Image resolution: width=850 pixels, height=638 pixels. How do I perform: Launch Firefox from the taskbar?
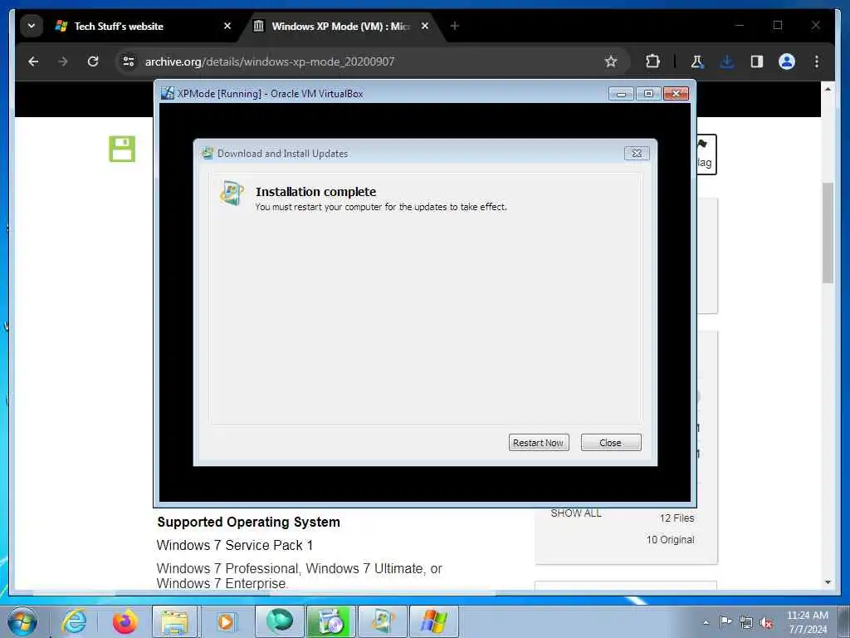click(125, 621)
